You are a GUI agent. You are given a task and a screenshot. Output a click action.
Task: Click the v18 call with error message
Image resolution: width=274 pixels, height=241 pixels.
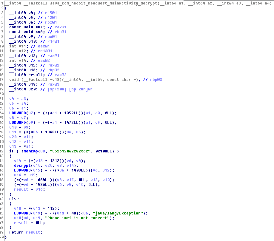click(64, 218)
